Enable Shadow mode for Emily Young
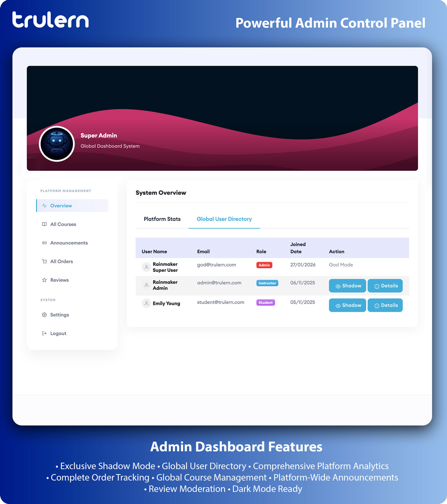This screenshot has width=447, height=504. 347,305
